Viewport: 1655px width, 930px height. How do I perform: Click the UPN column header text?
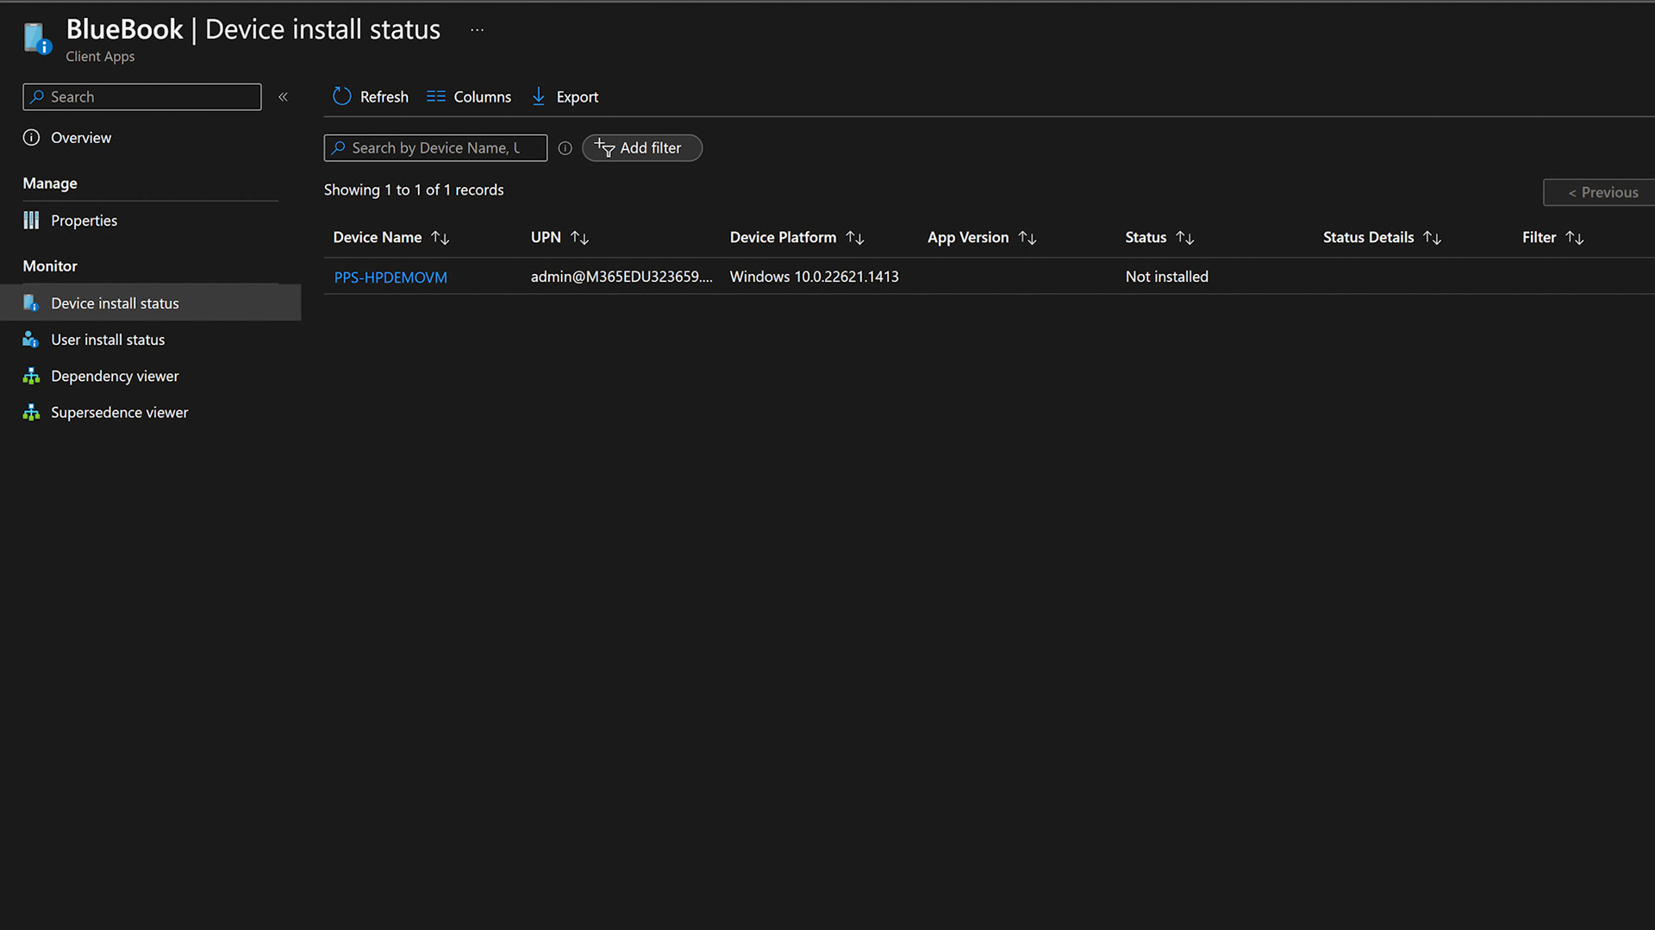tap(546, 237)
